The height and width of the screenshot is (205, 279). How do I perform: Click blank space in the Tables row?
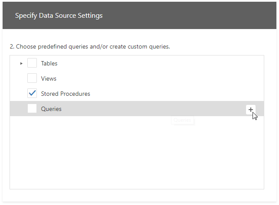[x=152, y=64]
